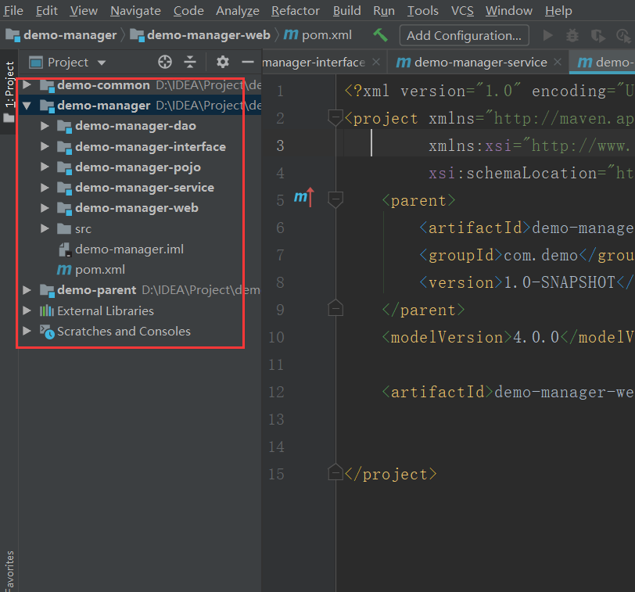Viewport: 635px width, 592px height.
Task: Click the folder icon in left tool stripe
Action: [9, 118]
